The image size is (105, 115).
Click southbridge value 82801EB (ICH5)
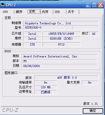click(x=61, y=39)
